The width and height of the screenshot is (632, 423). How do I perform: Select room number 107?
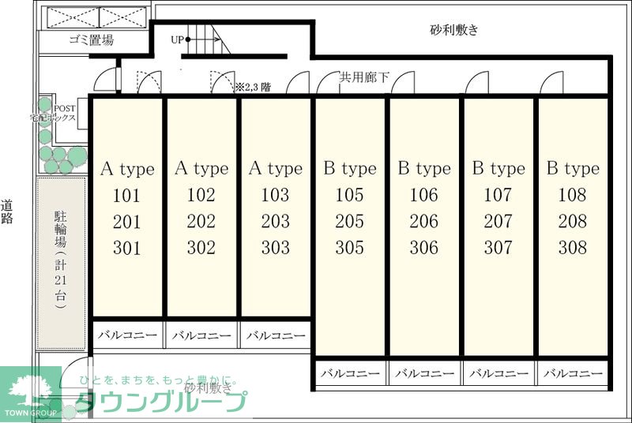[498, 195]
